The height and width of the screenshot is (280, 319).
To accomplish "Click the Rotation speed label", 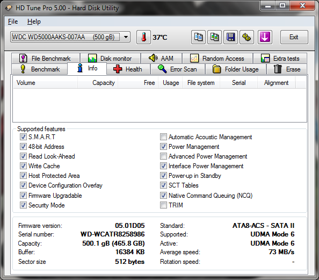I will point(180,262).
